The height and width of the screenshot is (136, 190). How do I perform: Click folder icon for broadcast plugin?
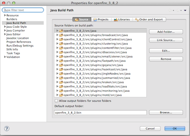click(61, 35)
